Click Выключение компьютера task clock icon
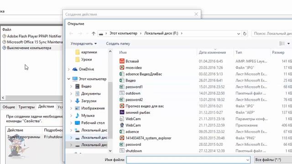This screenshot has height=164, width=292. [4, 48]
